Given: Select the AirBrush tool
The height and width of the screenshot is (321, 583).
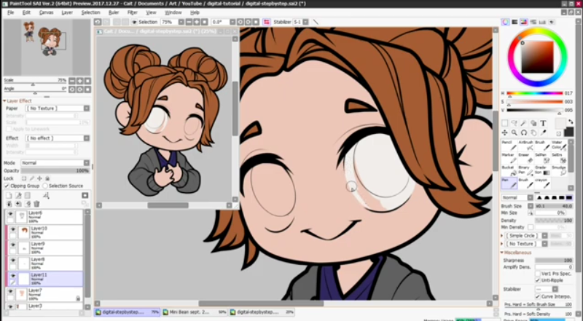Looking at the screenshot, I should pyautogui.click(x=525, y=146).
